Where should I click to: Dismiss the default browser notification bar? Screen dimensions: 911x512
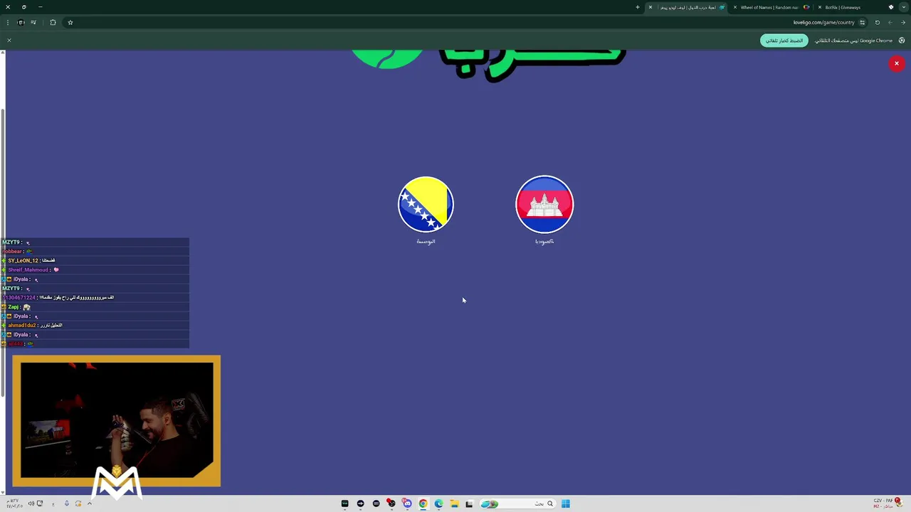9,41
